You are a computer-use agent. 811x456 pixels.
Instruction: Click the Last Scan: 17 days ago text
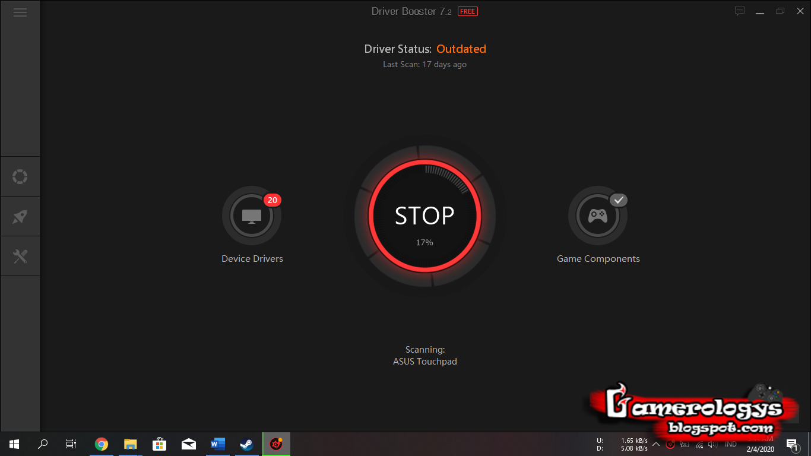click(425, 64)
